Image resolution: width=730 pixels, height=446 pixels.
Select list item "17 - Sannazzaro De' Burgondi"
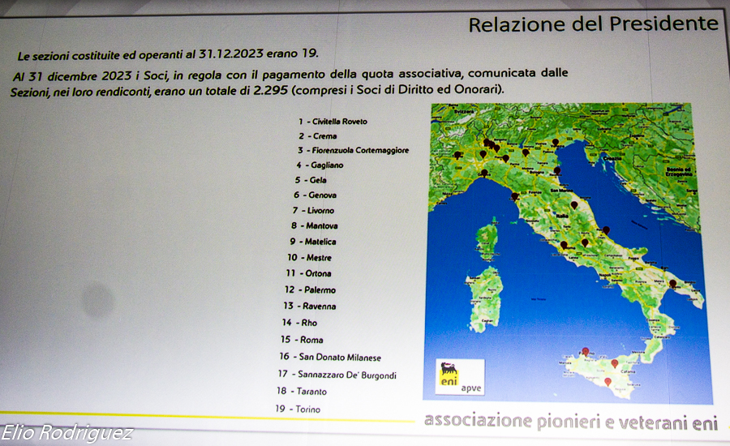(x=337, y=375)
